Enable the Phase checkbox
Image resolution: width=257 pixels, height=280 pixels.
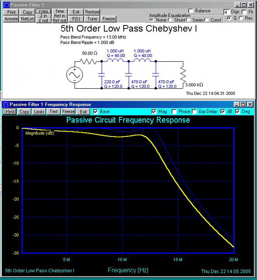(174, 112)
